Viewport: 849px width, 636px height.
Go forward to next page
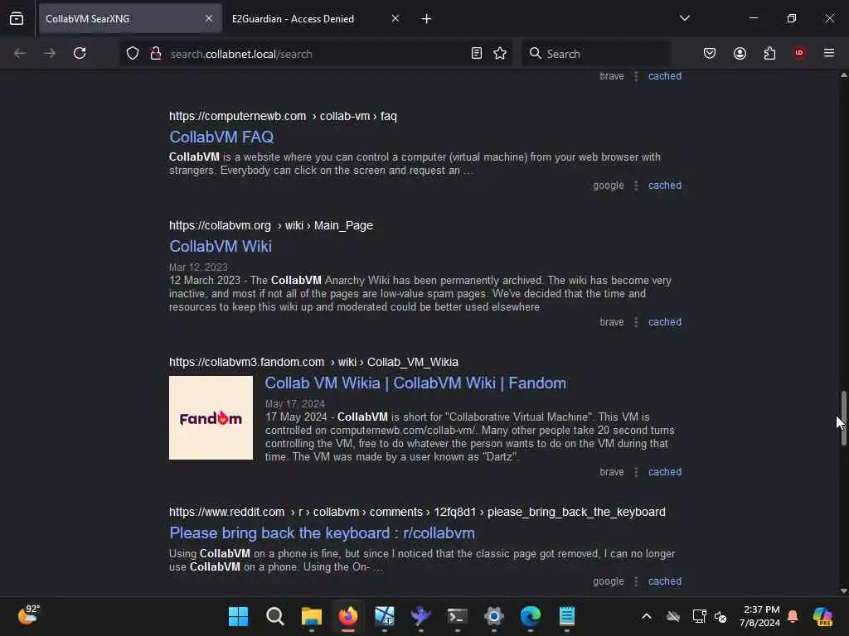49,54
